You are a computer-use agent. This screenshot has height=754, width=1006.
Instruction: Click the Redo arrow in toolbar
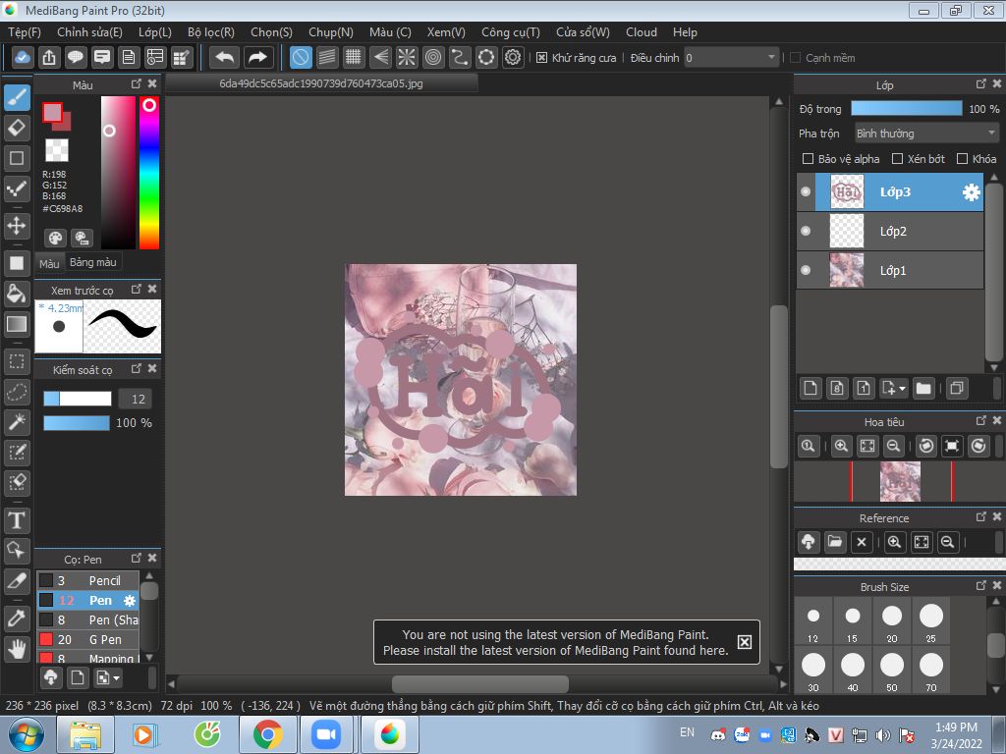click(257, 58)
